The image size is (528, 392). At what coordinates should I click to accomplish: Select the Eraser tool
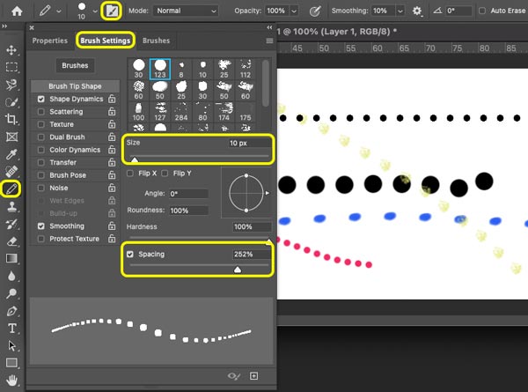tap(11, 241)
